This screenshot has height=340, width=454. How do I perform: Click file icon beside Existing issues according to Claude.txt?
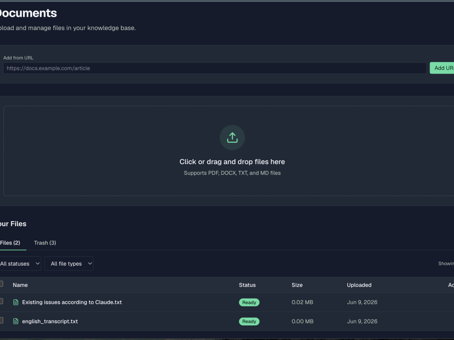tap(16, 302)
